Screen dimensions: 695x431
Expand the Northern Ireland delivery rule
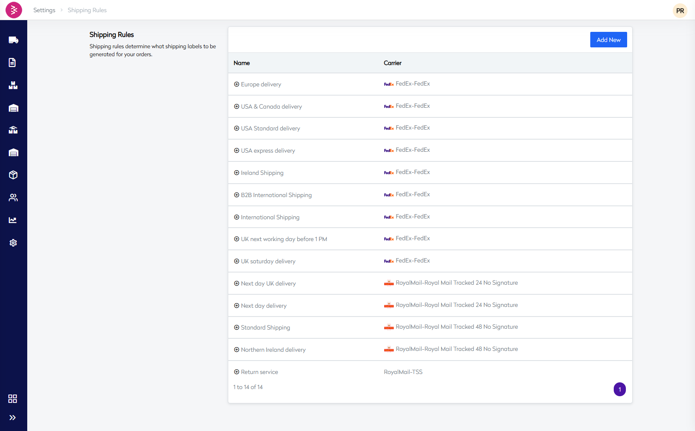pos(236,349)
